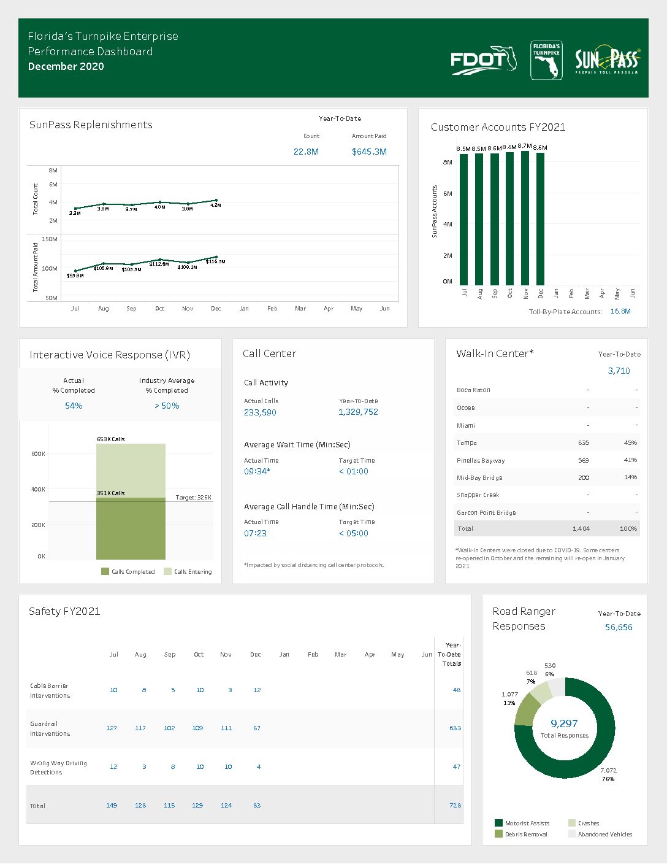
Task: Click the Wrong Way Driving Detections label
Action: click(58, 767)
